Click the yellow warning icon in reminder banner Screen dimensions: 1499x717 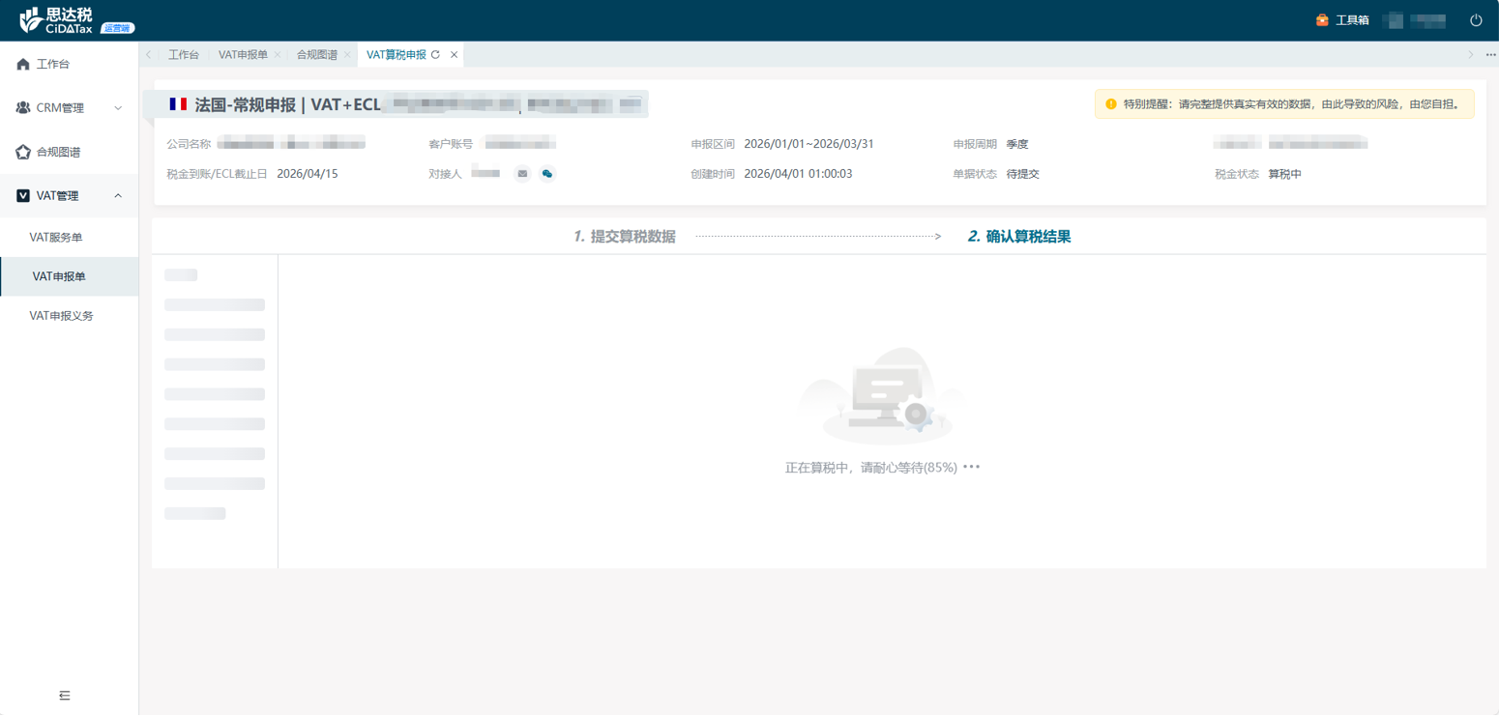pos(1111,104)
